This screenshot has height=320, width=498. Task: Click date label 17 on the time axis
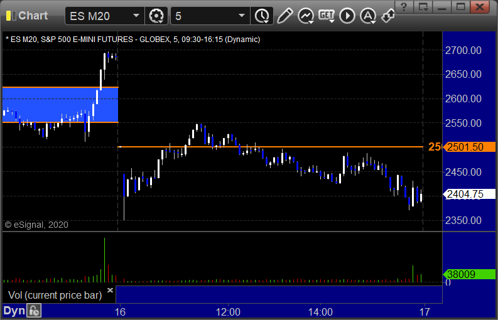425,312
